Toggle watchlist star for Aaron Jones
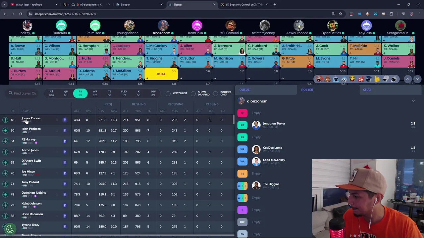The height and width of the screenshot is (238, 424). (x=57, y=152)
